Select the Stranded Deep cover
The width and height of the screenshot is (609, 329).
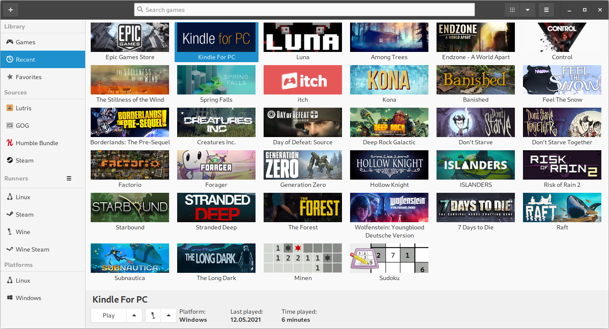click(216, 207)
